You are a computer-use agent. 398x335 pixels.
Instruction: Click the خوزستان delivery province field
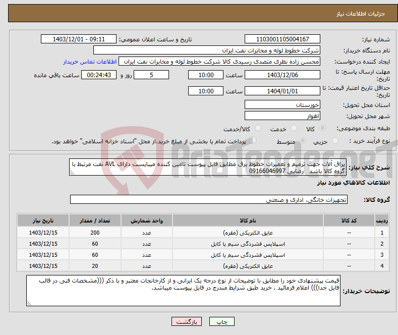coord(282,105)
